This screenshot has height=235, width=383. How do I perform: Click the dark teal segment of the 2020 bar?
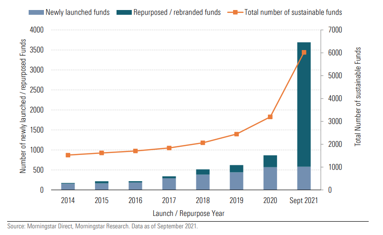point(270,161)
